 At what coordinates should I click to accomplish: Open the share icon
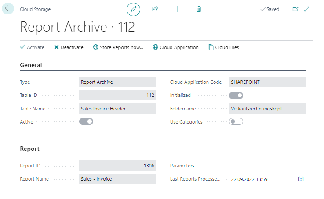point(155,9)
